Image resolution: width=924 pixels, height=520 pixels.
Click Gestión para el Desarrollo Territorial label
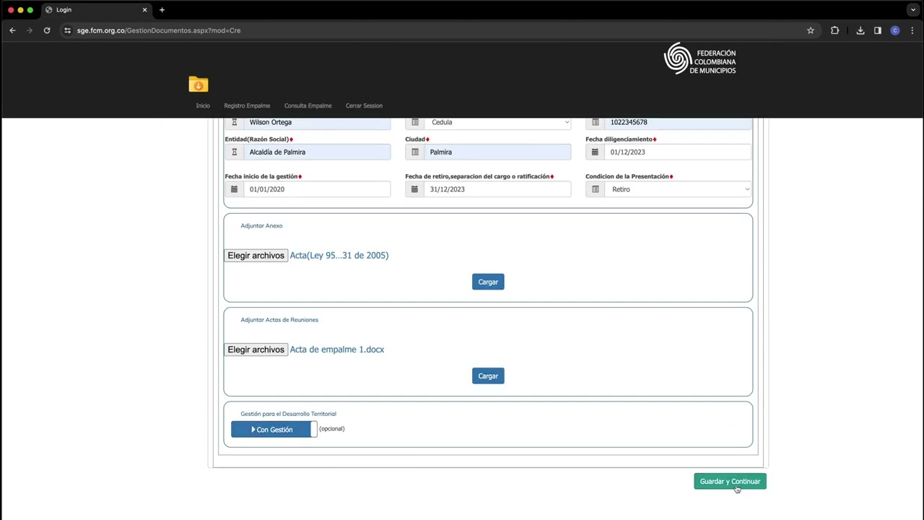tap(288, 414)
